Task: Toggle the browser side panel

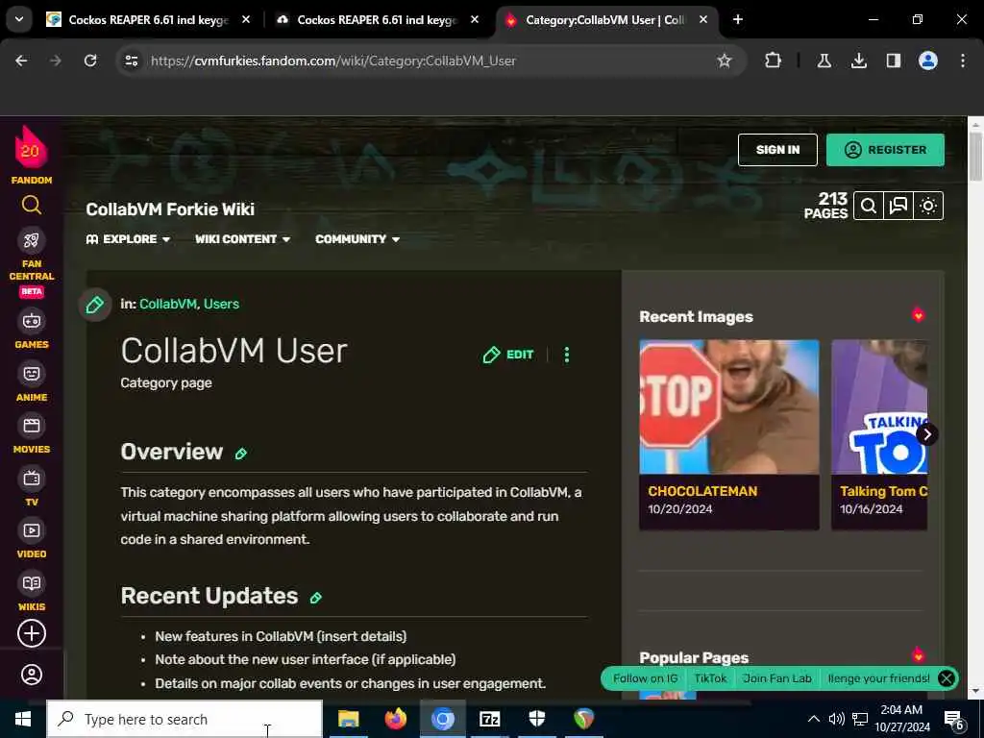Action: [893, 61]
